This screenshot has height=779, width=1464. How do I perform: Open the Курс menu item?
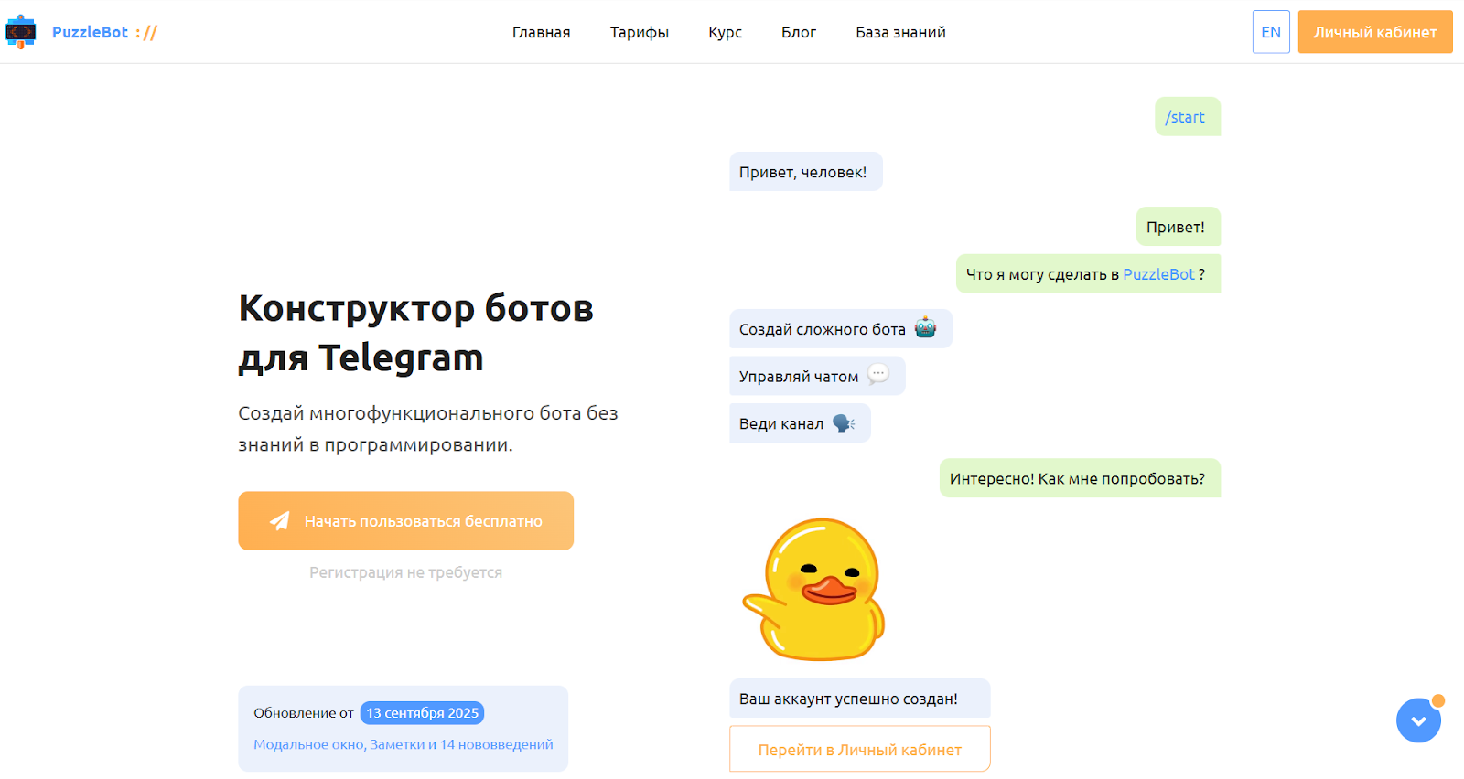[x=725, y=32]
